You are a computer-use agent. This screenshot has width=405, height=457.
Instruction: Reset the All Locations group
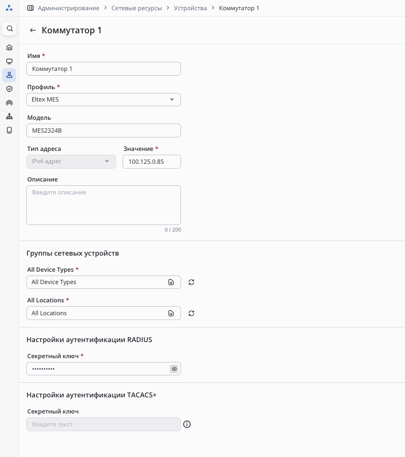[x=191, y=313]
